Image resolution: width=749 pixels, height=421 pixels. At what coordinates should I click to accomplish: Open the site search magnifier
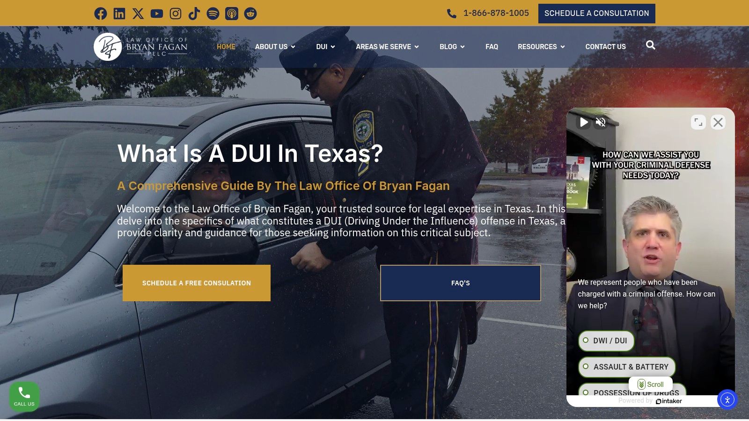pos(651,45)
